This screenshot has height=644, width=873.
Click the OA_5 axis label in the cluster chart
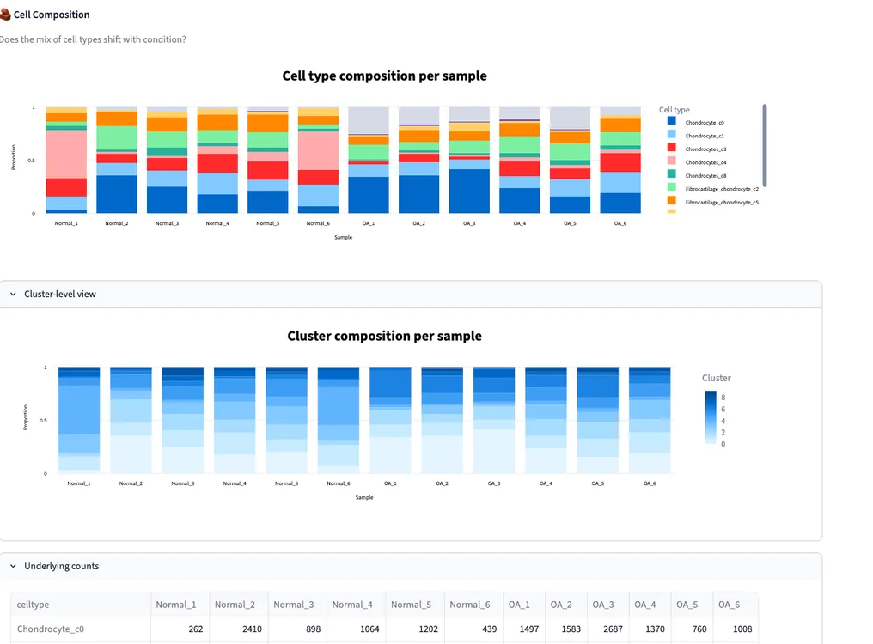(597, 483)
